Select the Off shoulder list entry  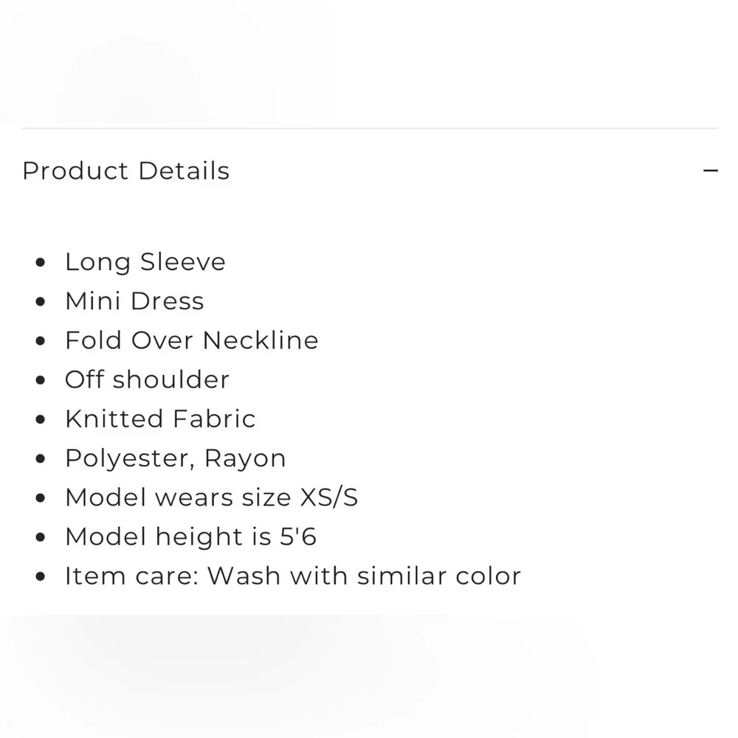148,379
